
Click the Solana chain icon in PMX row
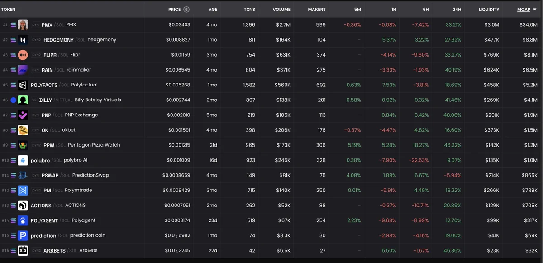[x=13, y=25]
